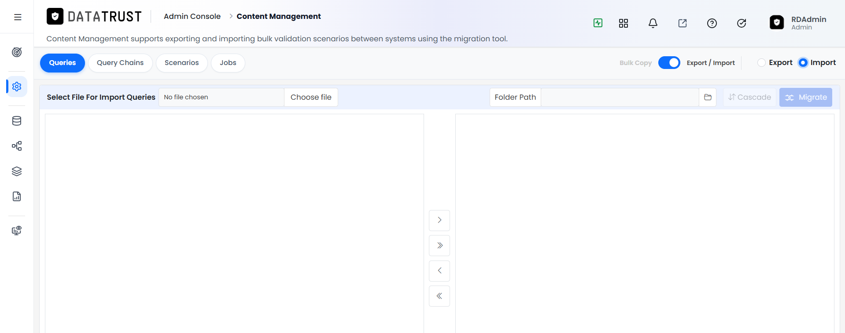Open the apps grid icon
845x333 pixels.
pyautogui.click(x=624, y=23)
